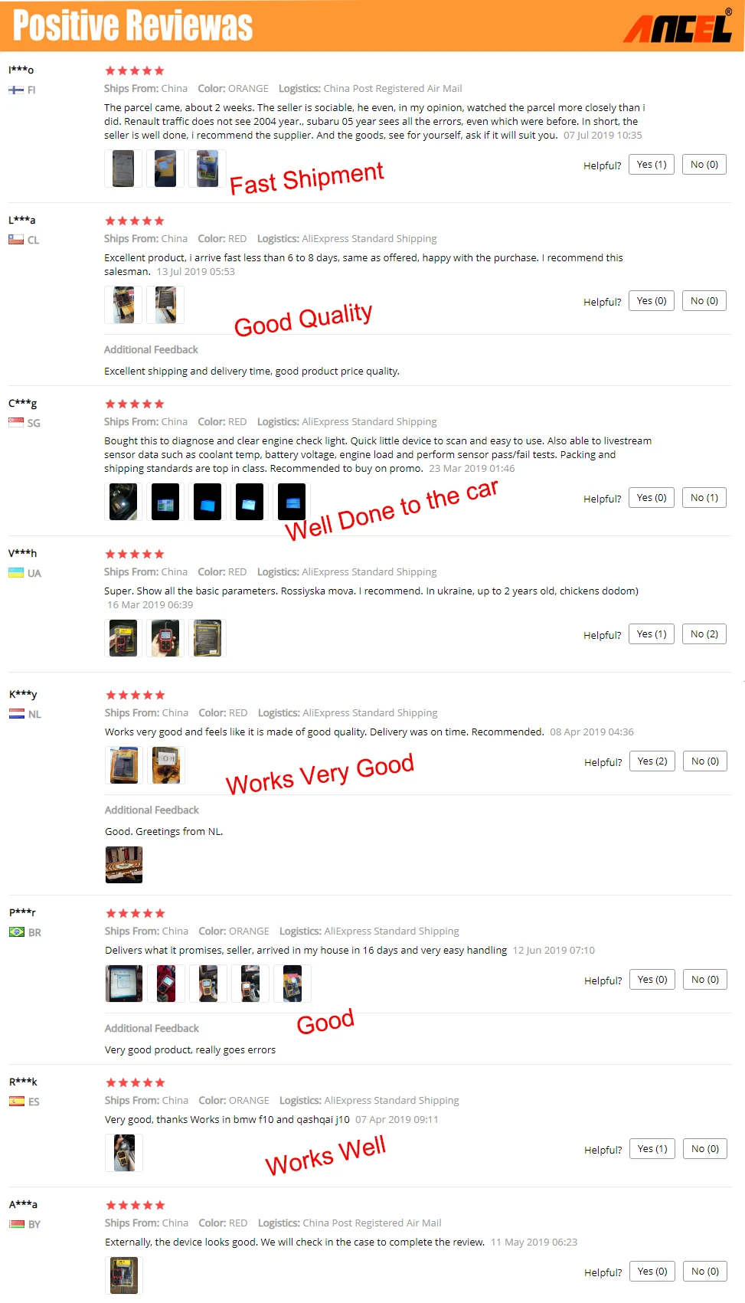Image resolution: width=745 pixels, height=1303 pixels.
Task: Mark I***o's review helpful with Yes (1)
Action: pos(652,165)
